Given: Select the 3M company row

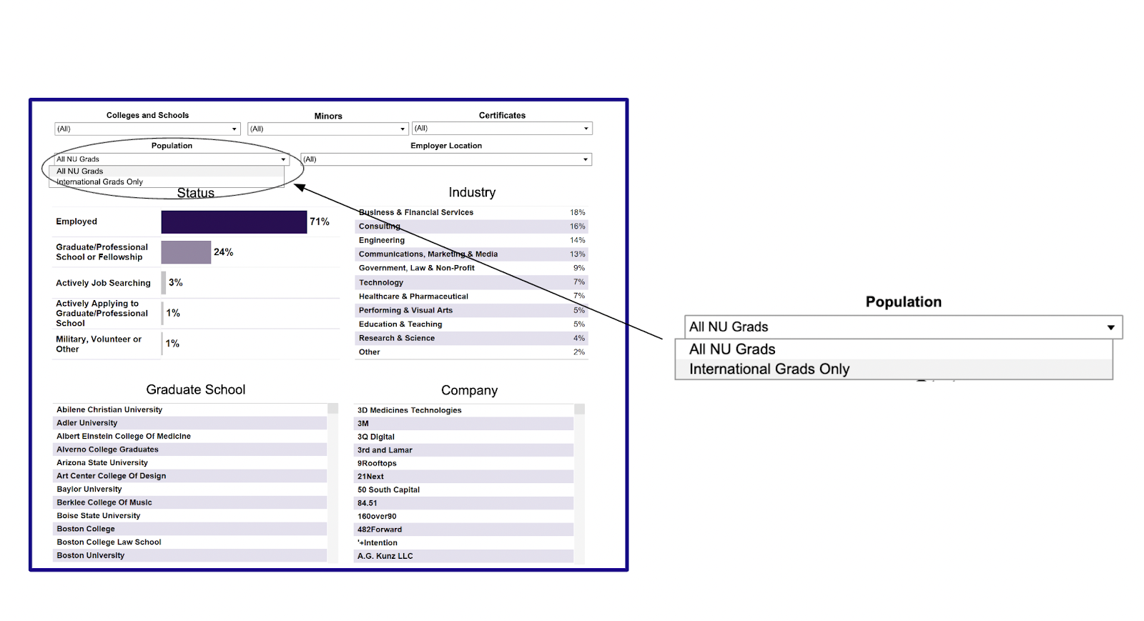Looking at the screenshot, I should [x=464, y=424].
